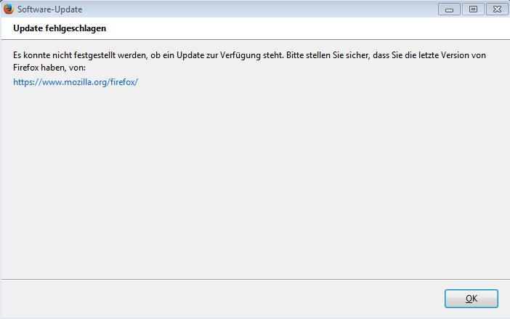This screenshot has height=319, width=510.
Task: Click the 'Software-Update' window title
Action: 49,9
